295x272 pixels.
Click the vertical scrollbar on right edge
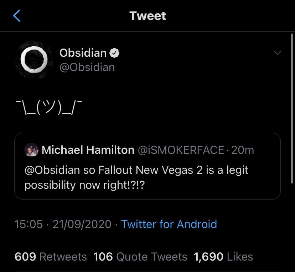[292, 107]
